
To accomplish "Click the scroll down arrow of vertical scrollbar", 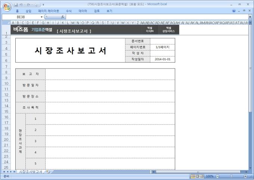I will pos(250,168).
